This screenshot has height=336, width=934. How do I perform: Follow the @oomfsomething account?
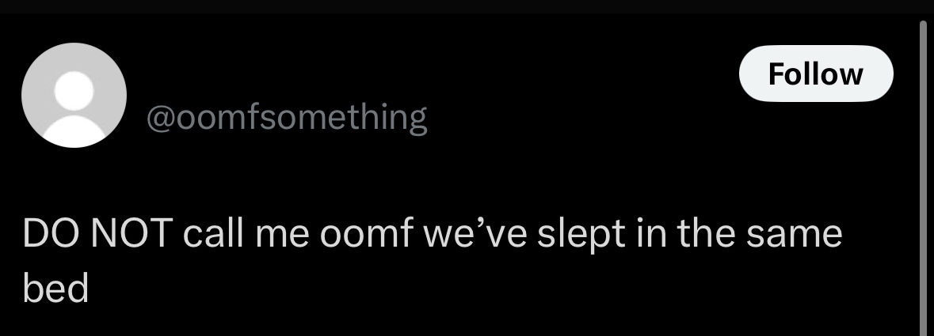(815, 74)
